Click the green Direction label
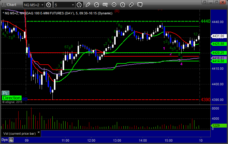Viewport: 228px width, 144px height. click(x=12, y=98)
